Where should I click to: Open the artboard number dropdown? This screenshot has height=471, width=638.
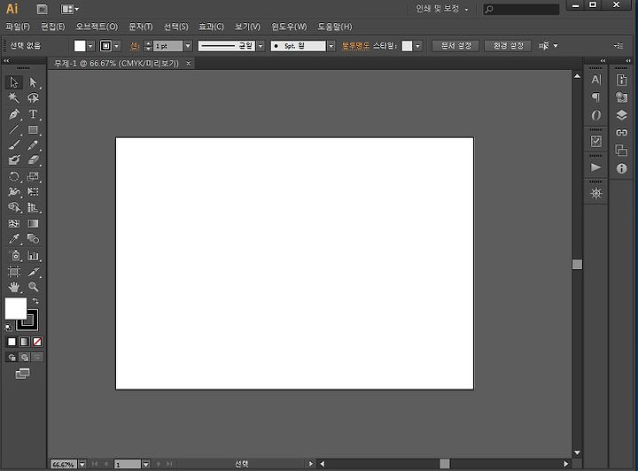(x=145, y=464)
